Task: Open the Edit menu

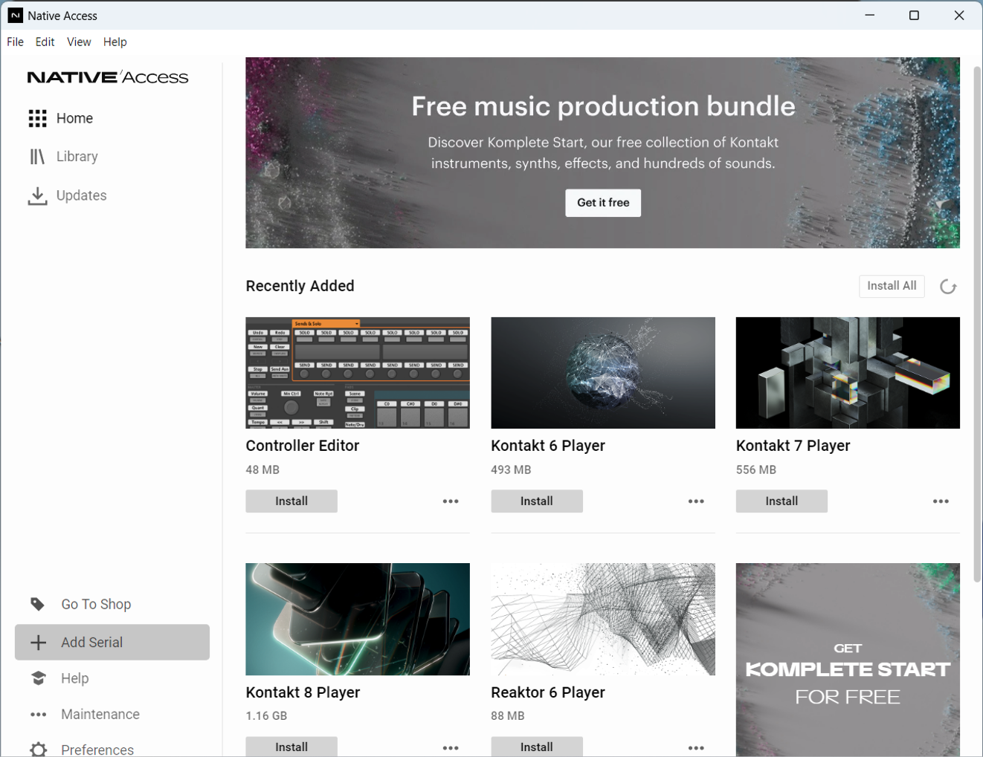Action: (45, 42)
